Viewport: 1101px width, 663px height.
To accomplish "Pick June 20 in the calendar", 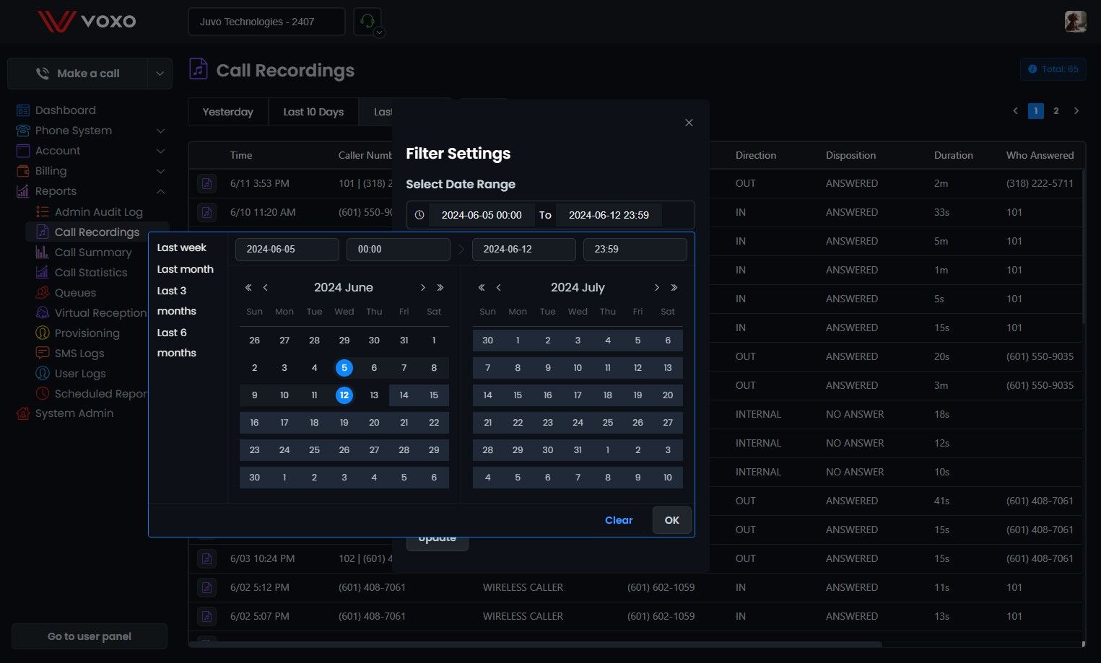I will tap(374, 423).
